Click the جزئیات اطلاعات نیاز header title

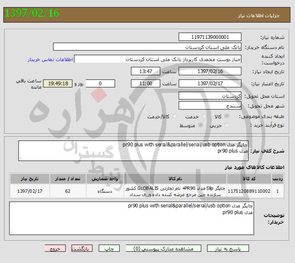click(259, 15)
